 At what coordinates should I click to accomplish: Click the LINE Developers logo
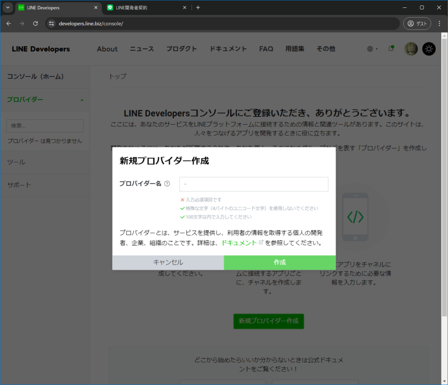click(x=41, y=49)
